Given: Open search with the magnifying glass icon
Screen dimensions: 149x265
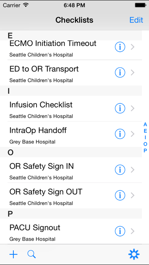Looking at the screenshot, I should tap(32, 254).
